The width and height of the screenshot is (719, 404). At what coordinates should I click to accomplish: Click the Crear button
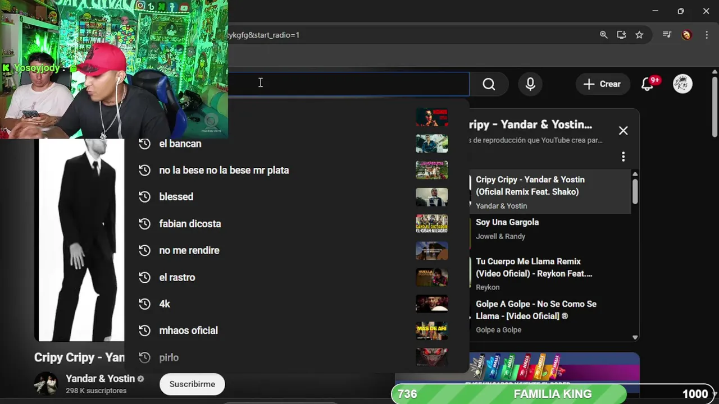pos(602,84)
